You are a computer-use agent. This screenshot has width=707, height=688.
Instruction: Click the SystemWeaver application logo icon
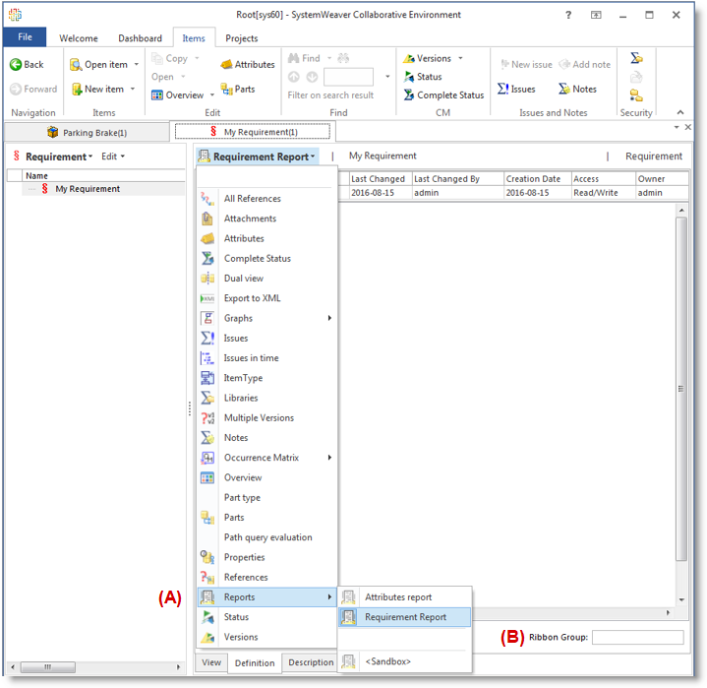[x=15, y=15]
